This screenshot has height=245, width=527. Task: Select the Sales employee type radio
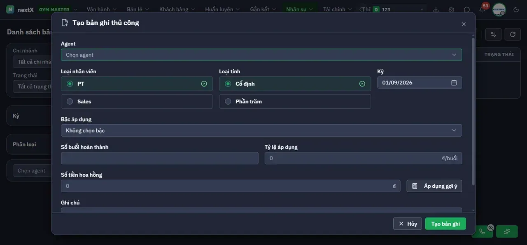tap(137, 101)
